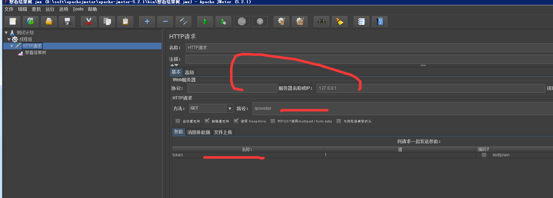This screenshot has height=198, width=553.
Task: Click the Open file folder icon
Action: click(x=49, y=21)
